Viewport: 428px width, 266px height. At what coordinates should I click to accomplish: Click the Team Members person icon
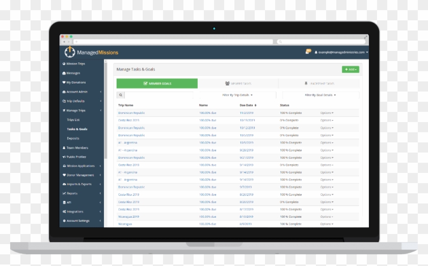[64, 147]
